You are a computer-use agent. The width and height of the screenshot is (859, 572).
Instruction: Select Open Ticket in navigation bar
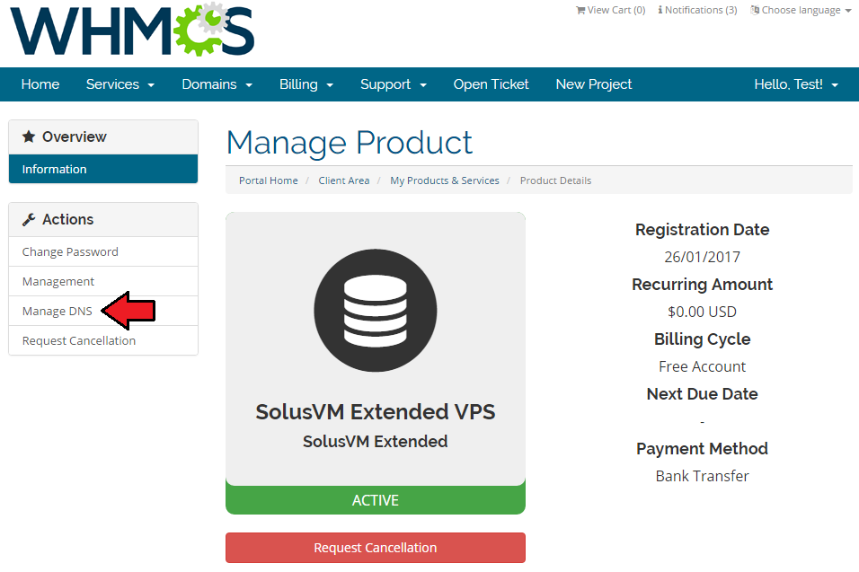click(x=491, y=84)
